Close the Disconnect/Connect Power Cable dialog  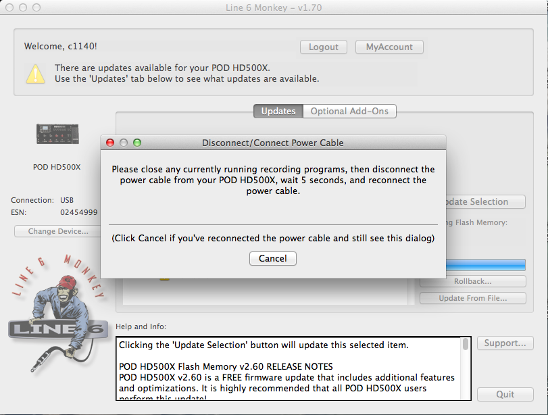(x=110, y=143)
